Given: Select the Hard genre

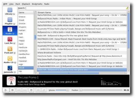Looking at the screenshot, I should (26, 44).
